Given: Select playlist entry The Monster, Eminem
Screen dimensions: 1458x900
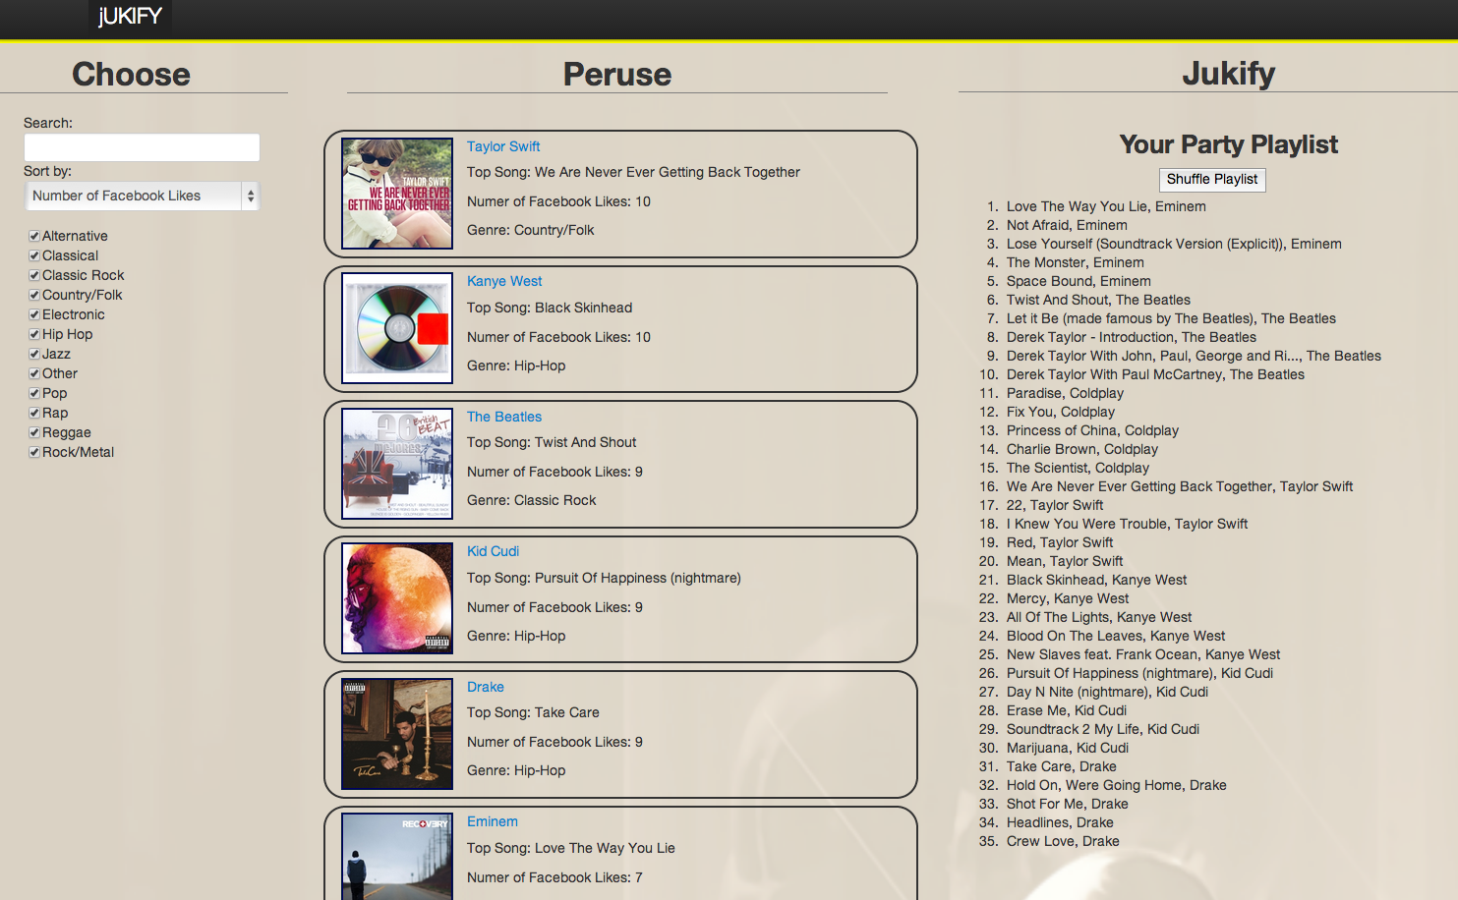Looking at the screenshot, I should pos(1076,262).
